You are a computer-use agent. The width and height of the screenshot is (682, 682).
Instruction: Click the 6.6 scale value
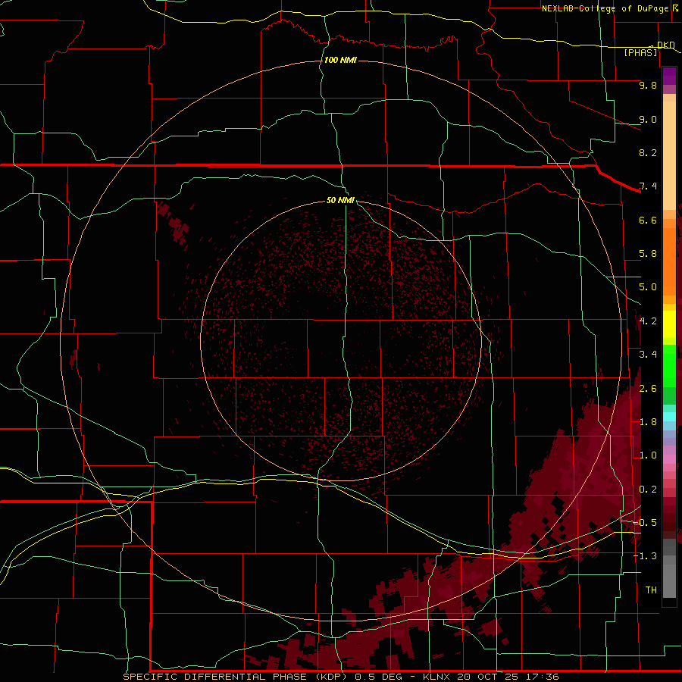[648, 220]
